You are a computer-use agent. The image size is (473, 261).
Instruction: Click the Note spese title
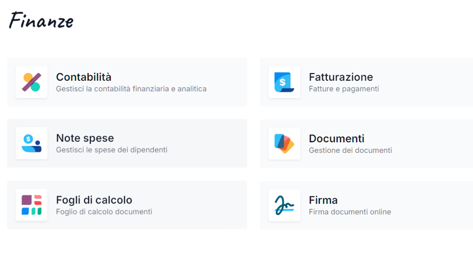point(85,138)
